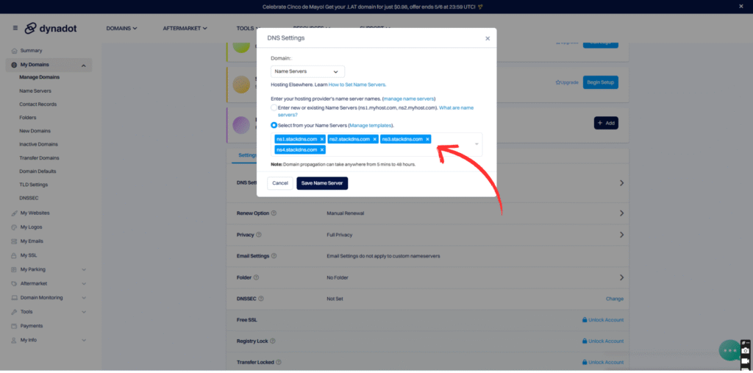
Task: Collapse the My Domains sidebar section
Action: 84,65
